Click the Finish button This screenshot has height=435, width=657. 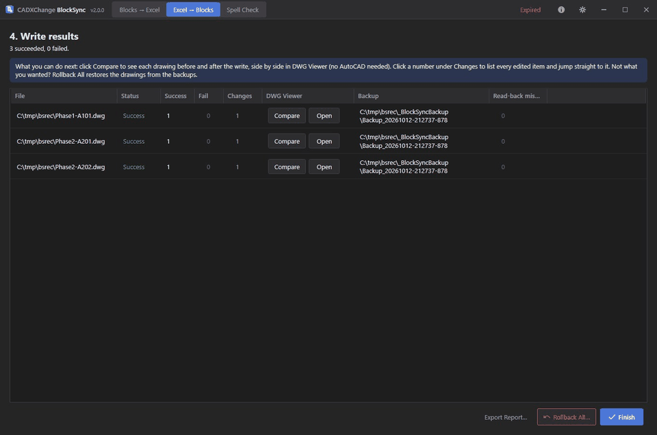621,417
